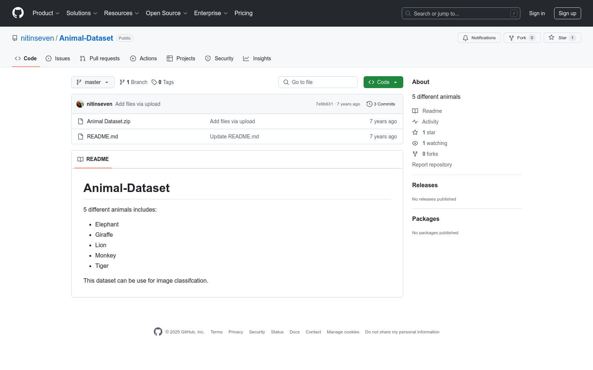Viewport: 593px width, 370px height.
Task: Open the Animal-Dataset repository link
Action: [86, 38]
